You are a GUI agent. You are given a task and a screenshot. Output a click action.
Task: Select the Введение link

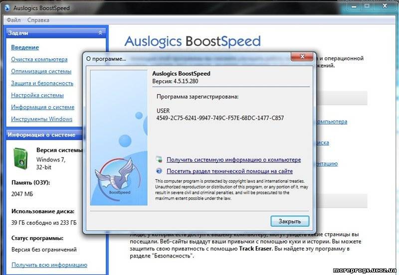25,47
